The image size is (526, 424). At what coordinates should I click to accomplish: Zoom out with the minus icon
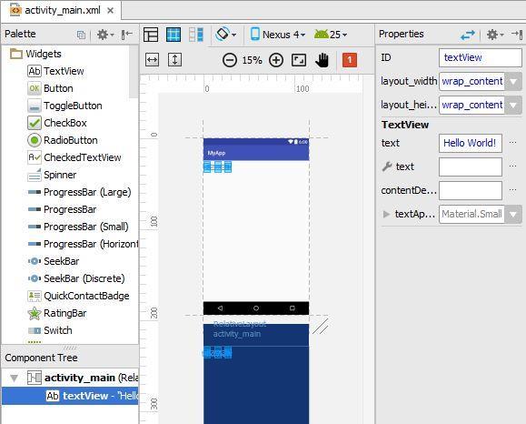coord(230,60)
